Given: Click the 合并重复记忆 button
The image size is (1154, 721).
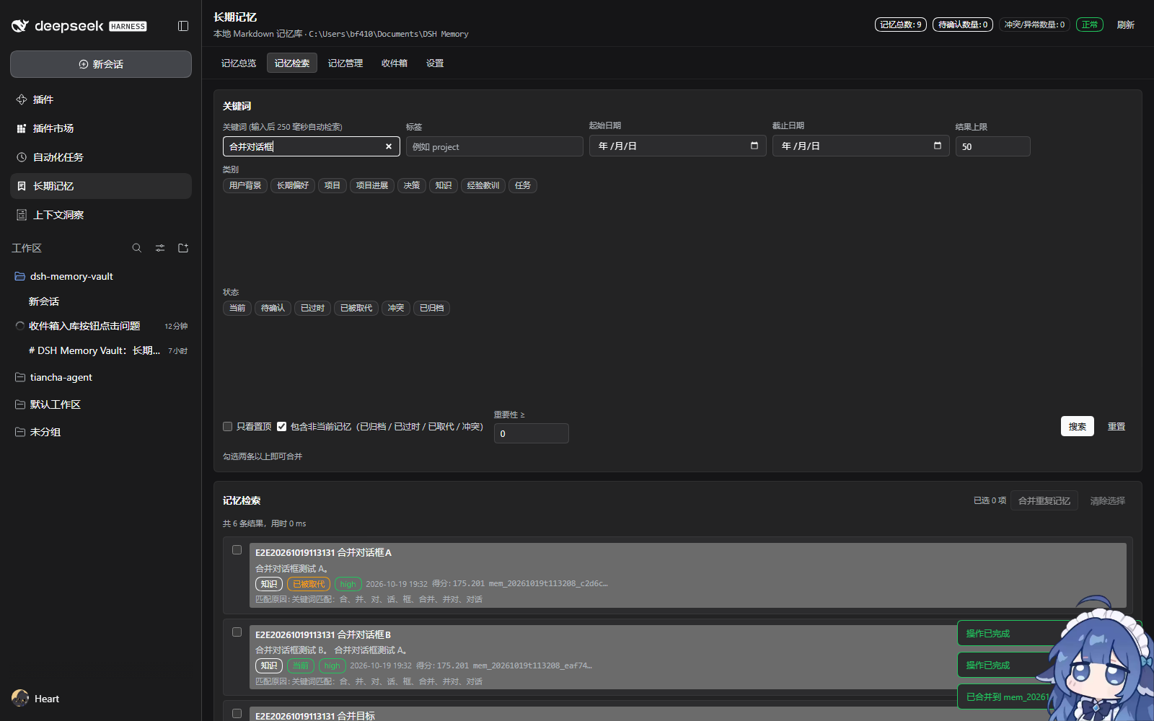Looking at the screenshot, I should click(x=1044, y=500).
